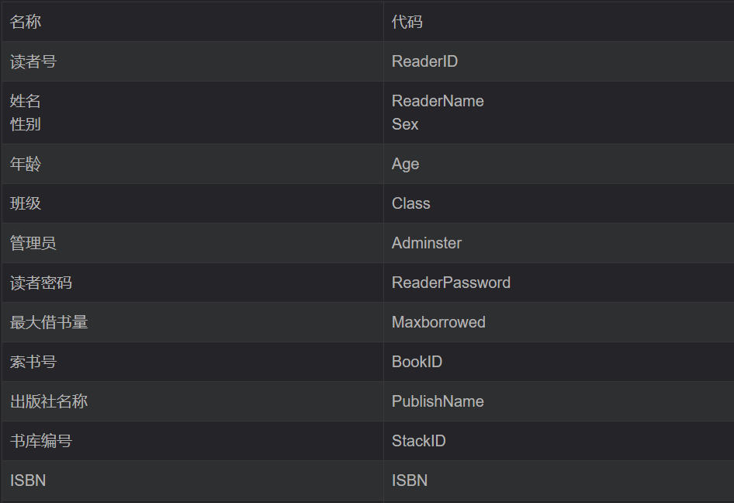Screen dimensions: 734x503
Task: Click the Class code cell
Action: 410,203
